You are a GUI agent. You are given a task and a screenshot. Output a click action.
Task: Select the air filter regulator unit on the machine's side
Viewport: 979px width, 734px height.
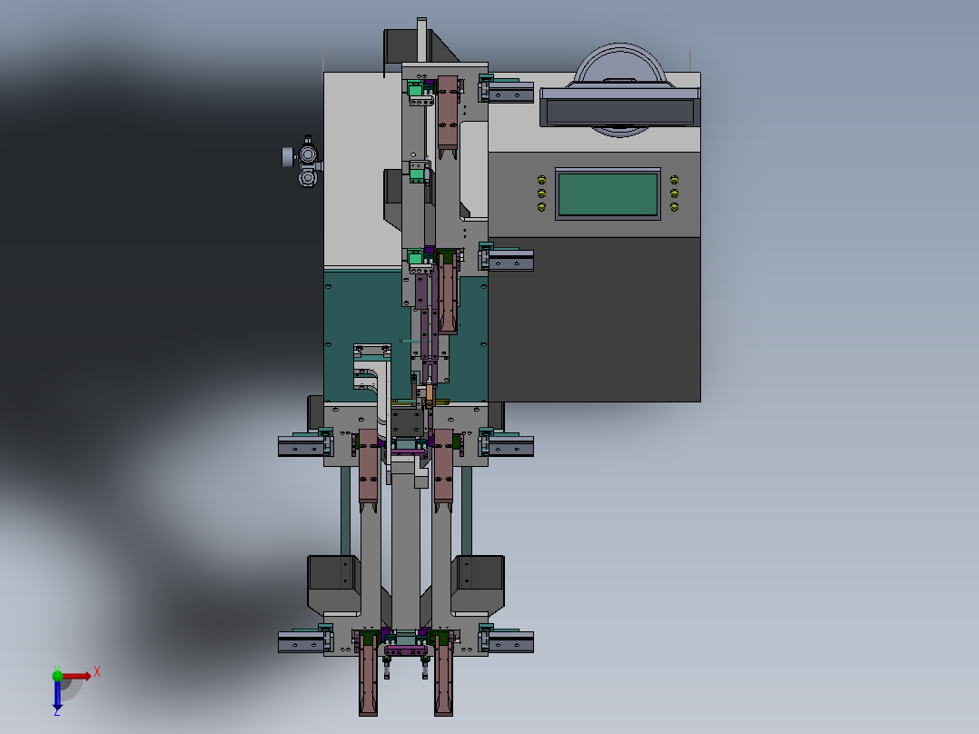point(302,161)
